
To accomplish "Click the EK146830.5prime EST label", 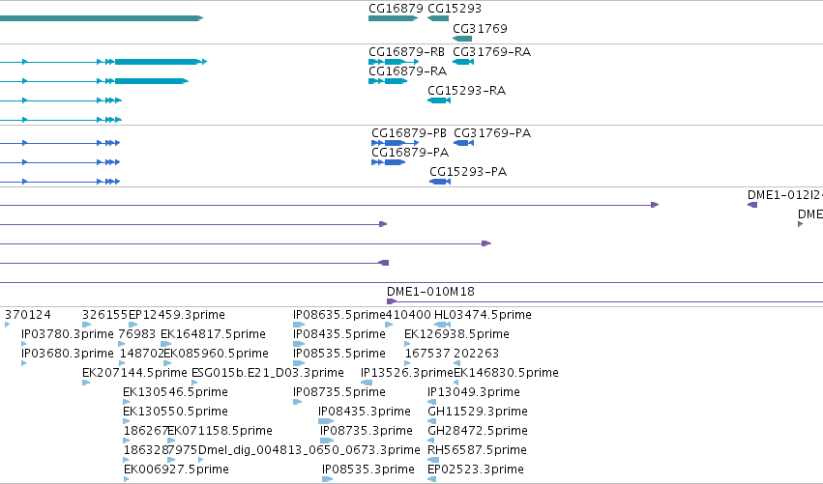I will [506, 373].
